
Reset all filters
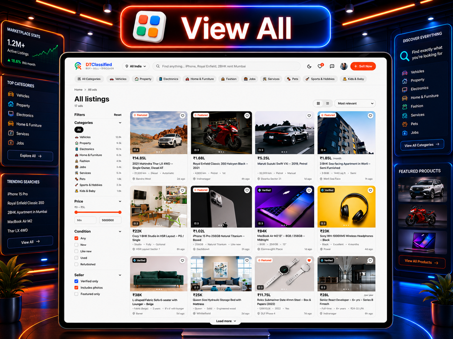click(117, 115)
